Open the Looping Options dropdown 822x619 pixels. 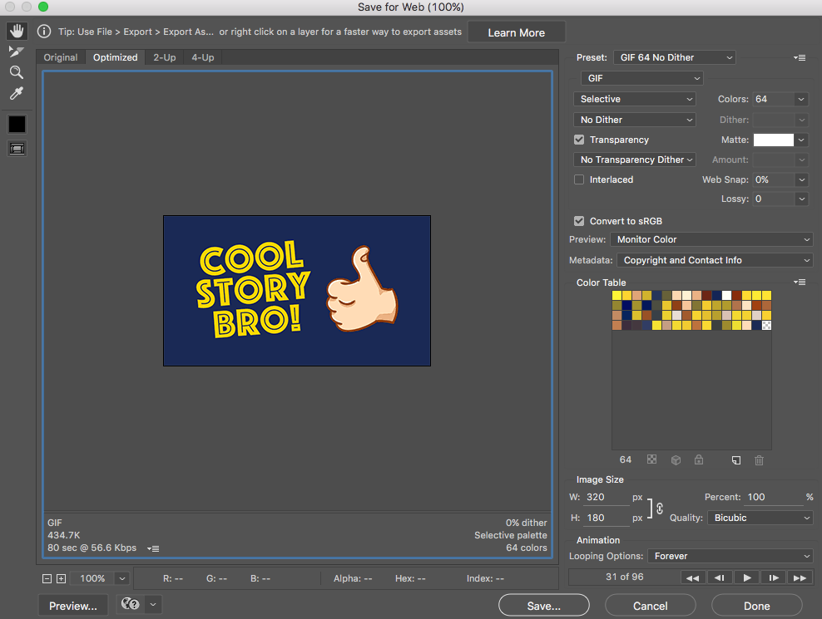730,556
